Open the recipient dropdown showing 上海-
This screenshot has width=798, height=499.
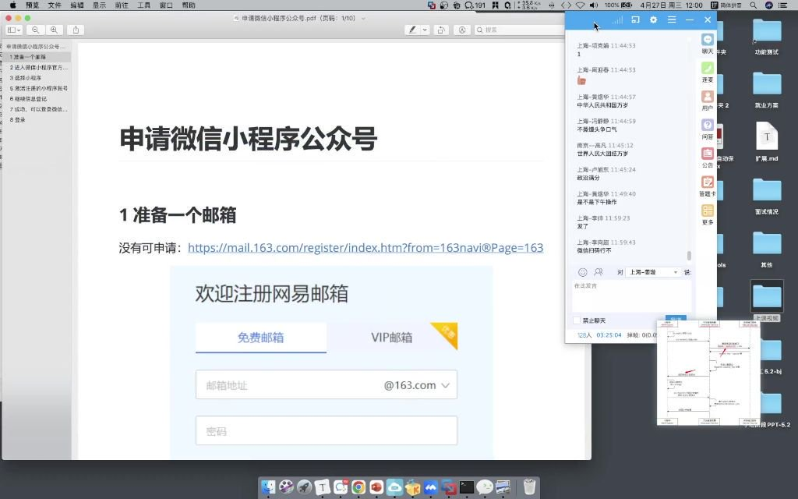coord(652,272)
